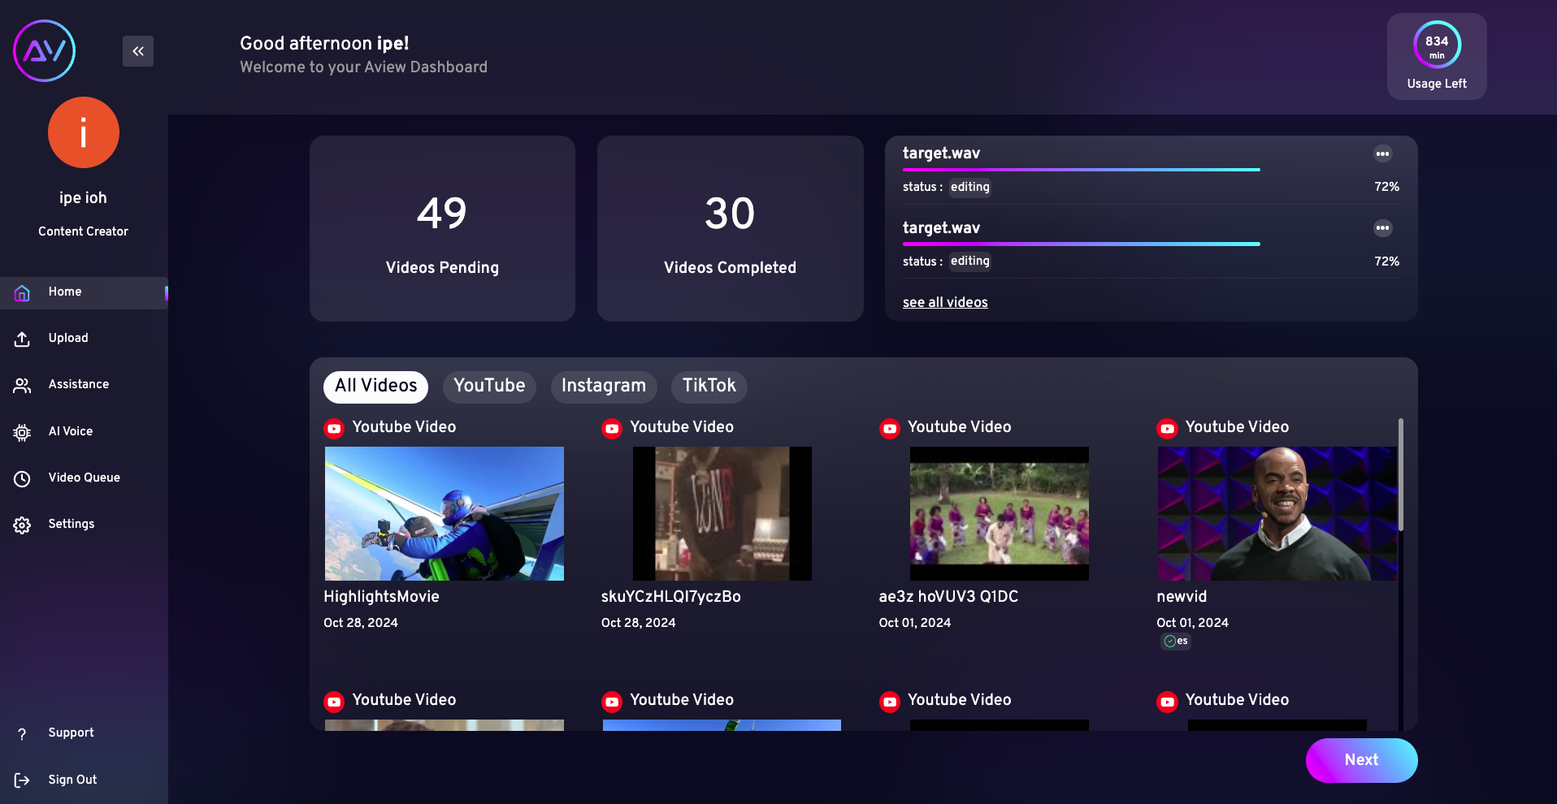Click the video list scrollbar
This screenshot has width=1557, height=804.
coord(1400,474)
